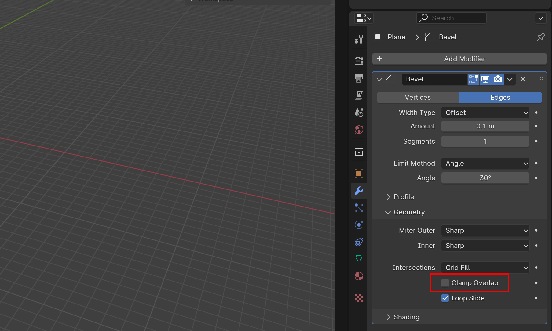Screen dimensions: 552x331
Task: Click the Bevel icon in the breadcrumb
Action: click(429, 37)
